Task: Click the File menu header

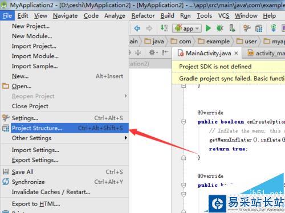Action: pos(7,15)
